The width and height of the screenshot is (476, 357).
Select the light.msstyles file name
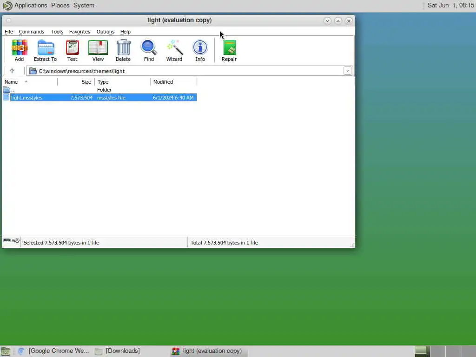[x=26, y=98]
